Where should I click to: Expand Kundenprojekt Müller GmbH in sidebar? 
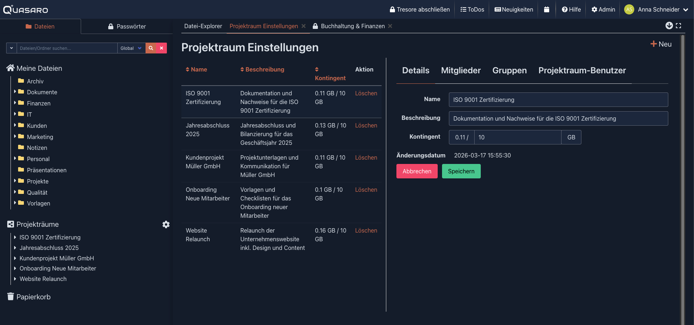[15, 258]
